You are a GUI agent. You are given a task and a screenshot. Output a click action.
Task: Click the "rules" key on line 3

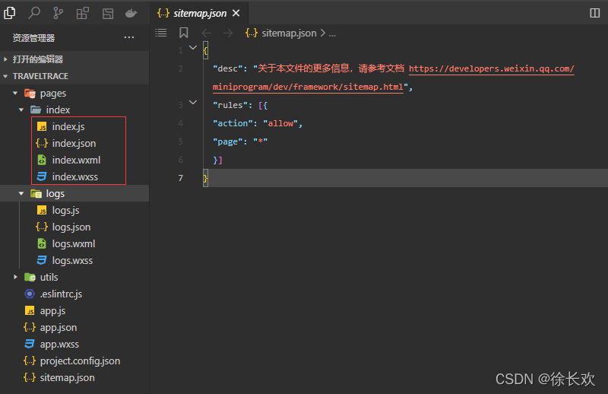[230, 105]
